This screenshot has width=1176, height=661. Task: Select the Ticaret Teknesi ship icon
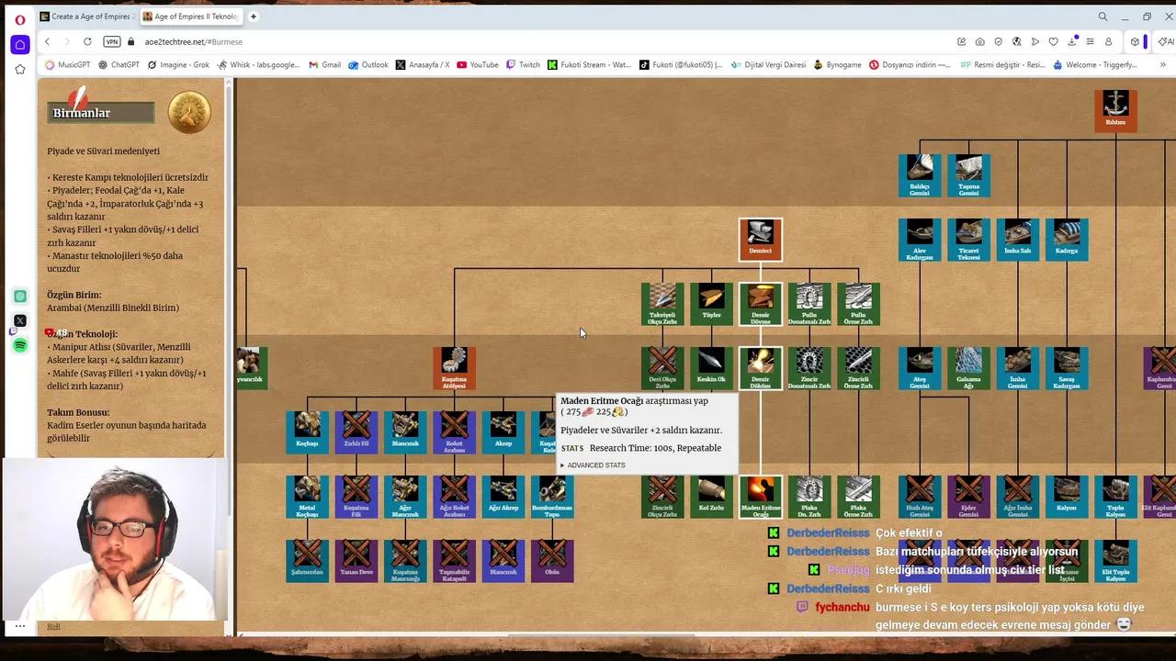(968, 240)
